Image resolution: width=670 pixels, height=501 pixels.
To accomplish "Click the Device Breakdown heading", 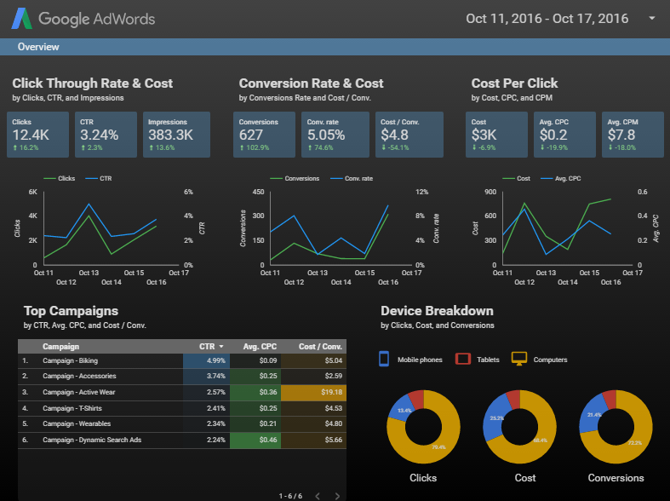I will [x=437, y=311].
